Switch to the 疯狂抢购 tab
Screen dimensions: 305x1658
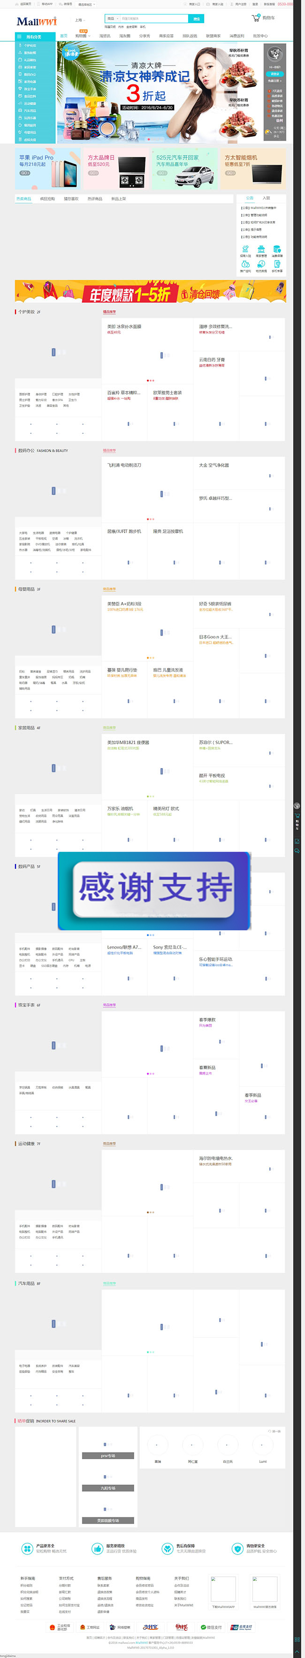coord(47,199)
